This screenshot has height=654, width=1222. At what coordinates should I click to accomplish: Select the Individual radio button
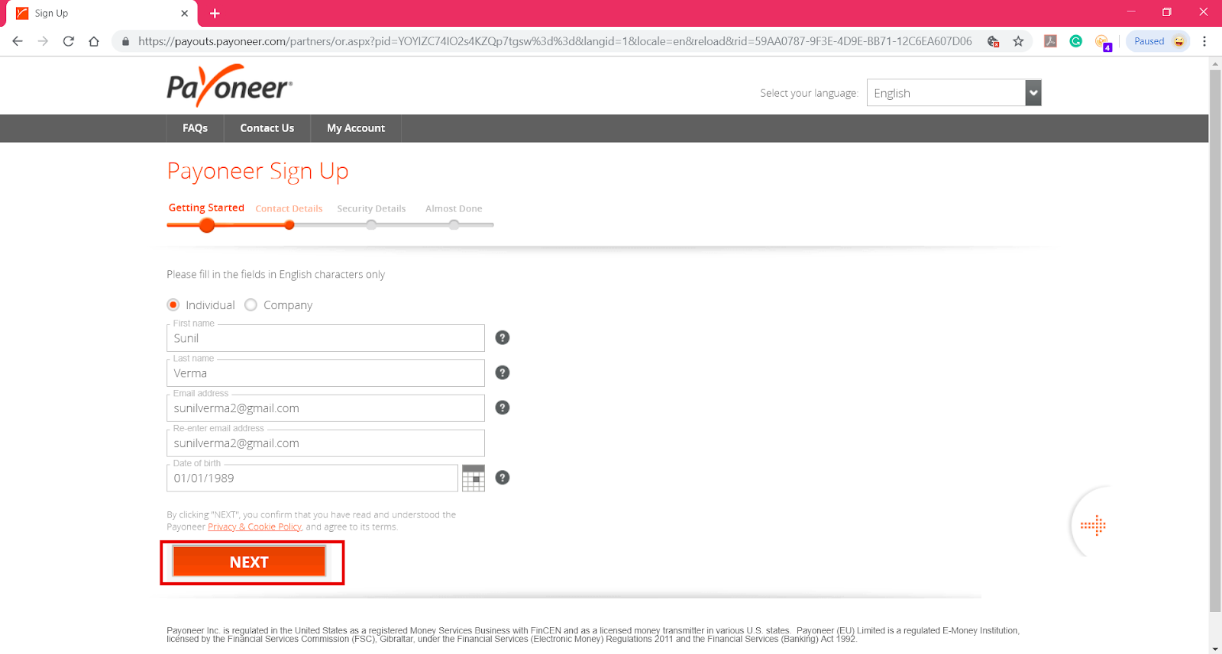click(173, 304)
